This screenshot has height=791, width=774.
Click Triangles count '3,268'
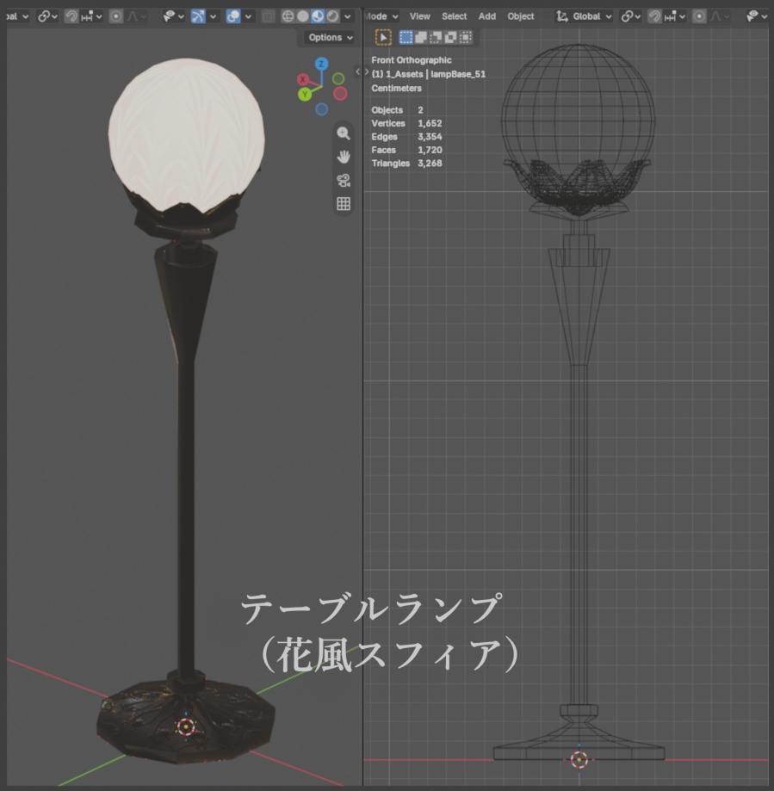click(430, 164)
